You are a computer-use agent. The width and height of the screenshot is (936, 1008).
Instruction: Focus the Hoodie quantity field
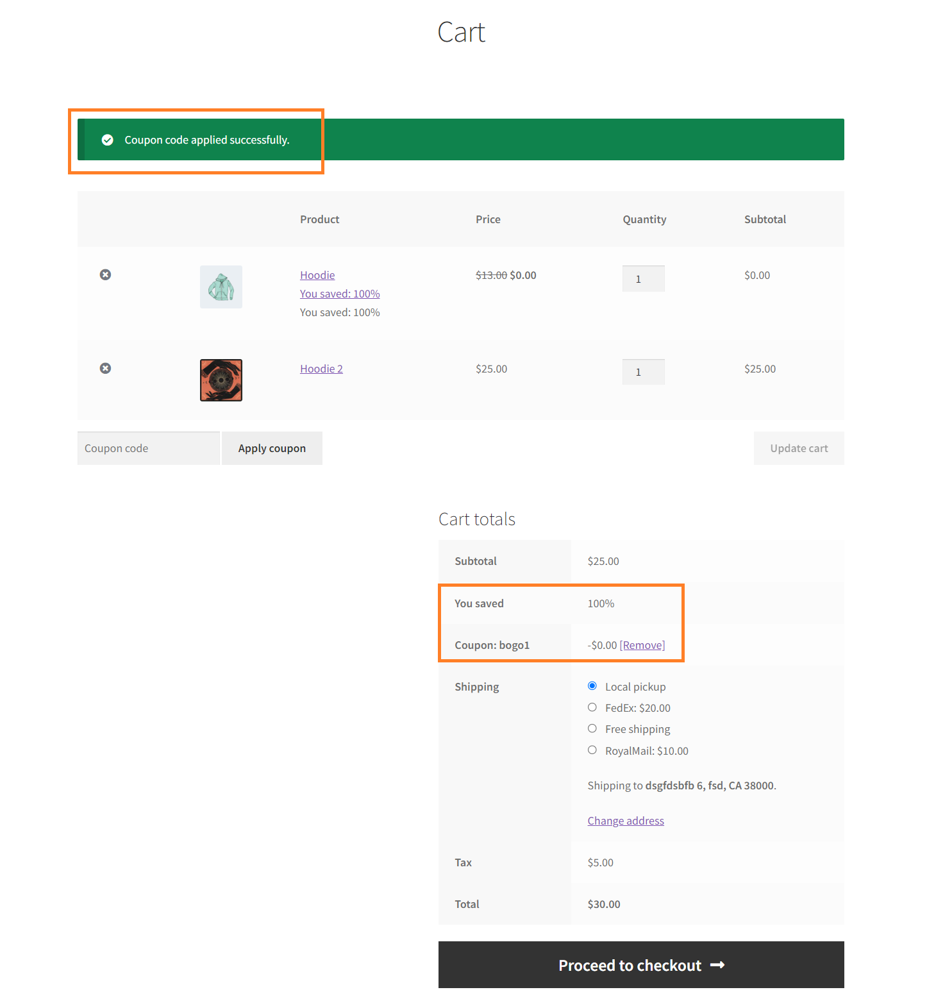(x=644, y=279)
